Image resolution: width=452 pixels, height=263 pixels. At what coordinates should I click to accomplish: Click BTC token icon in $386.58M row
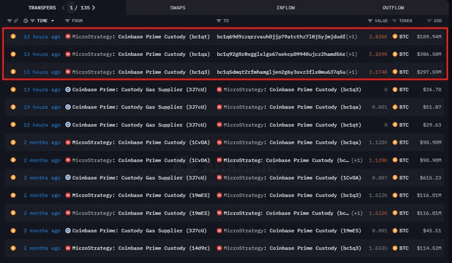(x=395, y=55)
